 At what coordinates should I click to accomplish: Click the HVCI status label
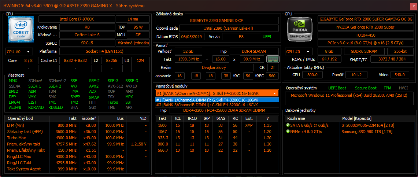(403, 88)
